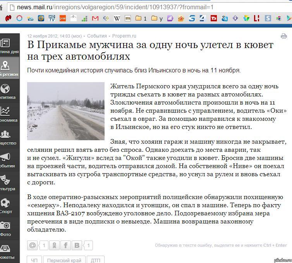The image size is (292, 263).
Task: Share the article on VKontakte
Action: click(77, 245)
